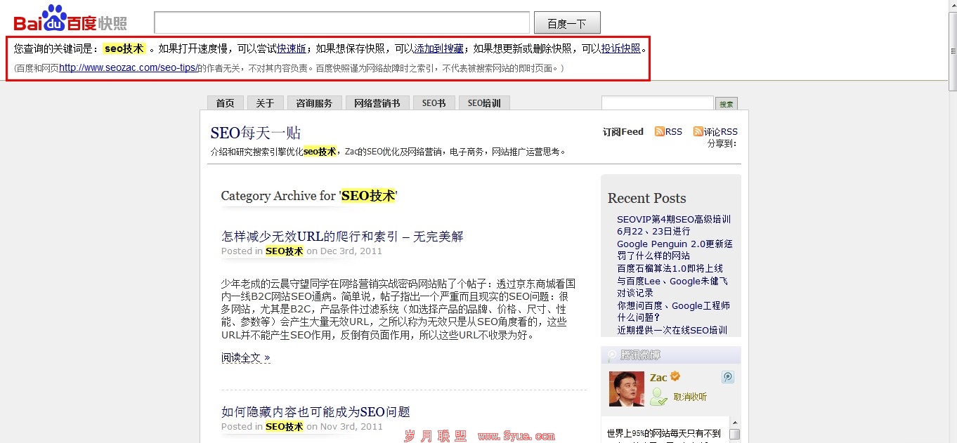957x443 pixels.
Task: Click the Zac username in Weibo widget
Action: [x=658, y=377]
